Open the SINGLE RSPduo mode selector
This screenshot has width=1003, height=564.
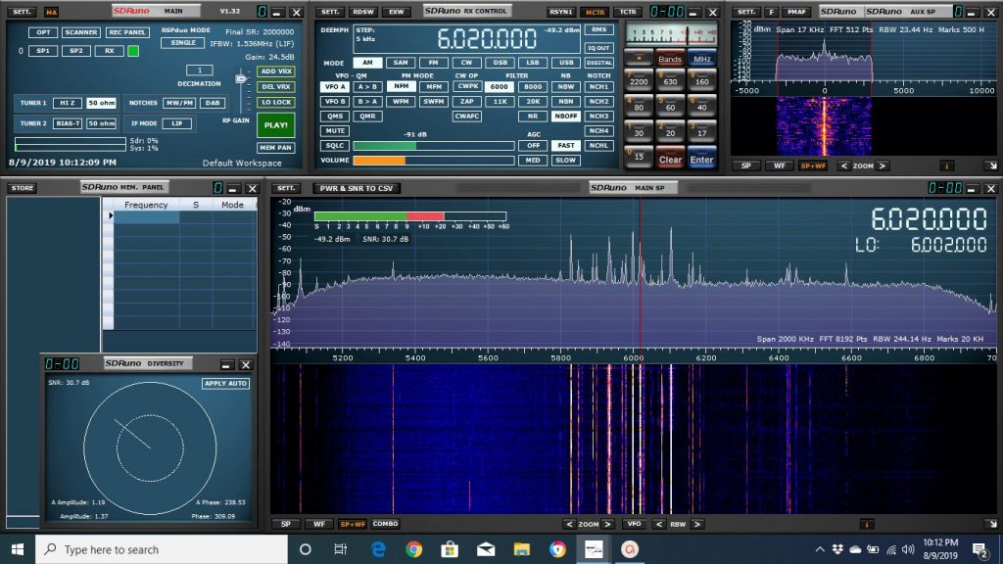click(x=183, y=43)
